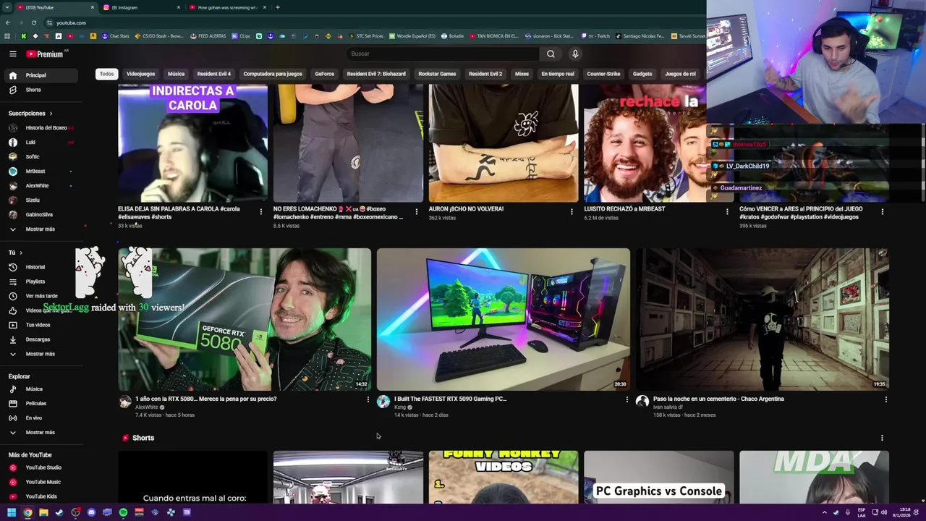Image resolution: width=926 pixels, height=521 pixels.
Task: Select the Counter-Strike filter chip
Action: pyautogui.click(x=603, y=74)
